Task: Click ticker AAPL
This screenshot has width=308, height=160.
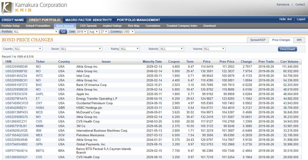Action: pos(40,94)
